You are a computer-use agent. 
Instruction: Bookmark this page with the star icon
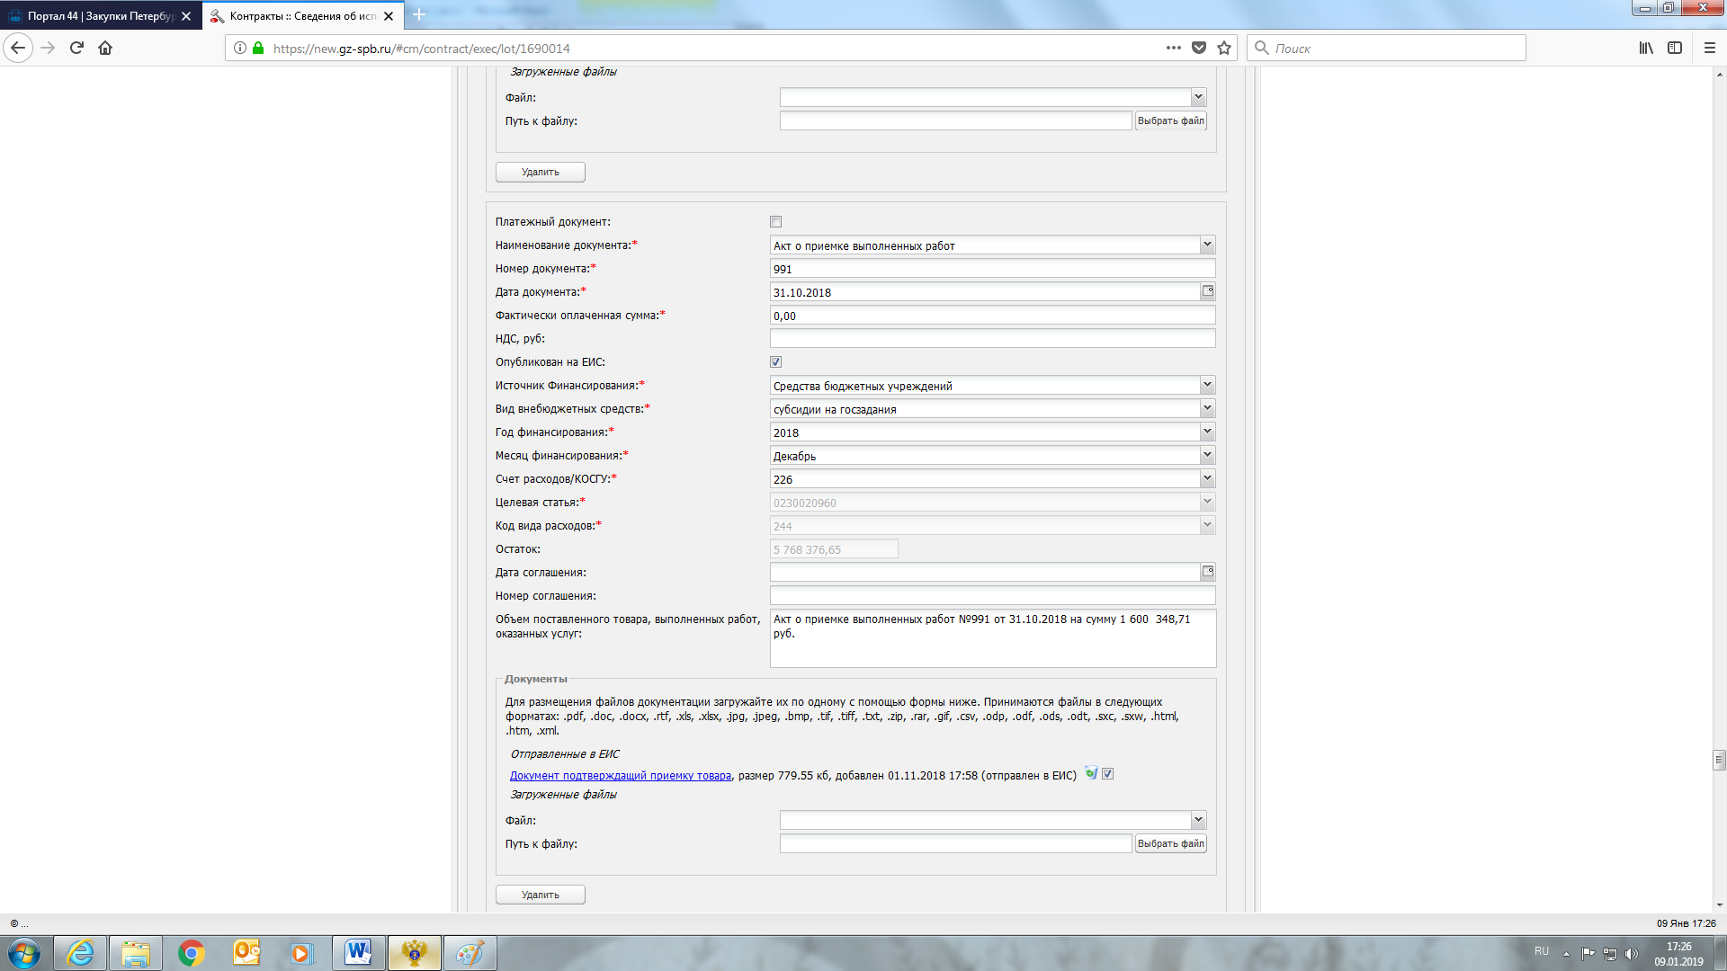(1224, 48)
